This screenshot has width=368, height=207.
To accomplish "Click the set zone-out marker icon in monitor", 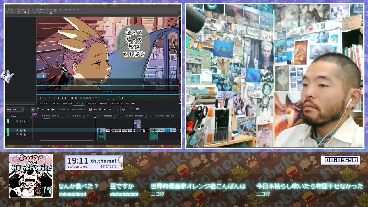I will tap(58, 98).
